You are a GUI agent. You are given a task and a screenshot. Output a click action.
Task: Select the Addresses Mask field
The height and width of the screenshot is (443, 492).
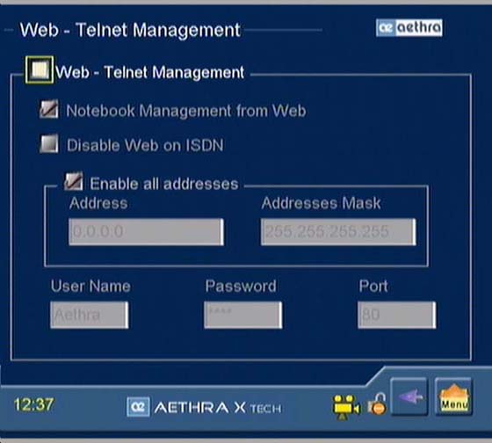click(x=338, y=232)
